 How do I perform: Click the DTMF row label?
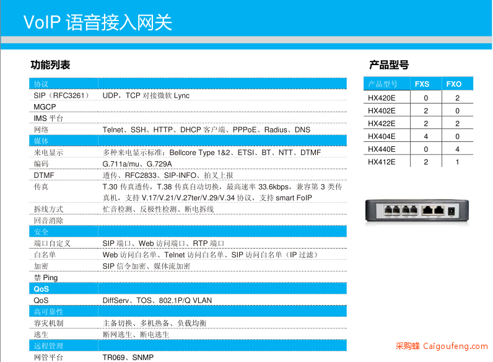pos(44,175)
